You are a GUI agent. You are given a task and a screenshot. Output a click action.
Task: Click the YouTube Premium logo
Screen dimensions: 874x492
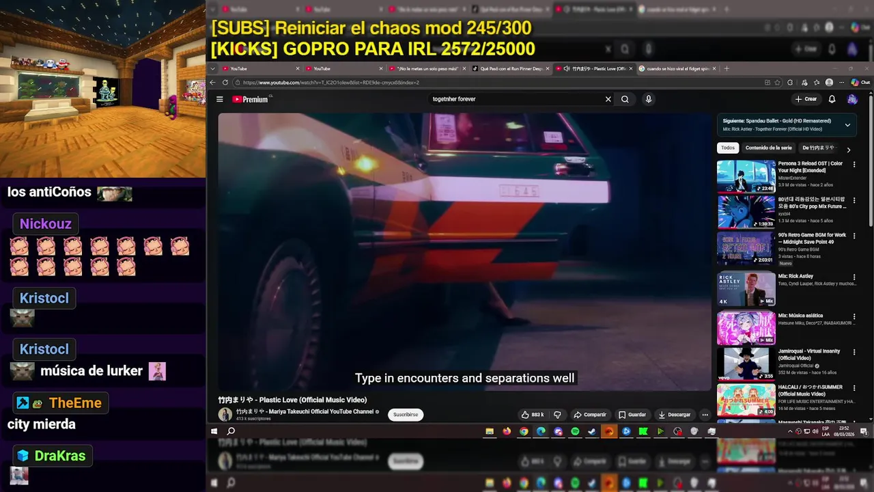251,99
